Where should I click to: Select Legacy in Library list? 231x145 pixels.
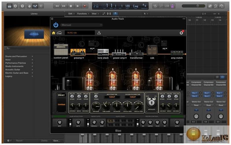(x=9, y=76)
